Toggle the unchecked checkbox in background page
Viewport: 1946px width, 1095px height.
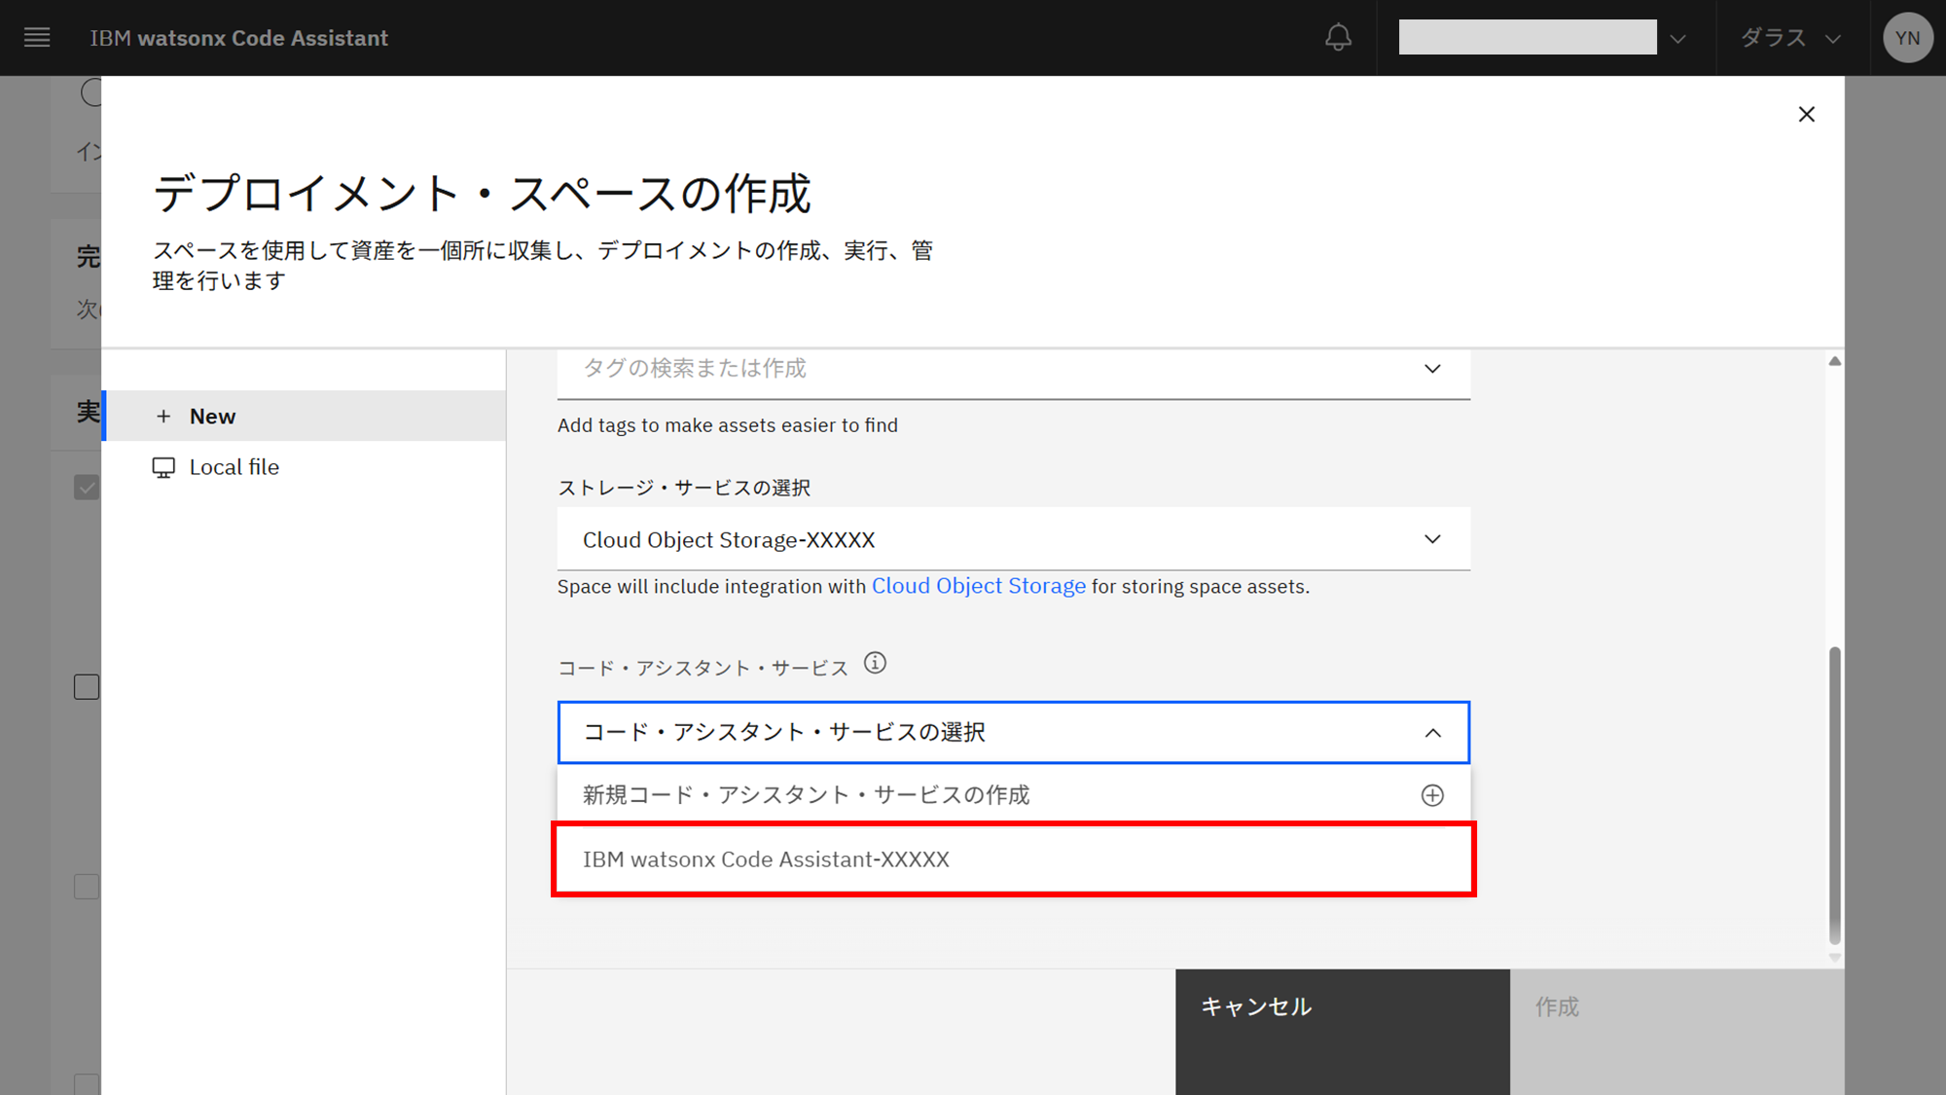[x=87, y=687]
